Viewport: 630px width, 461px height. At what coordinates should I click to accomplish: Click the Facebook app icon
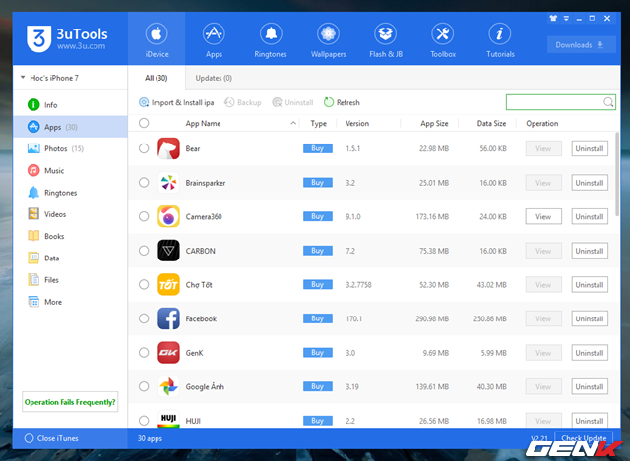168,318
